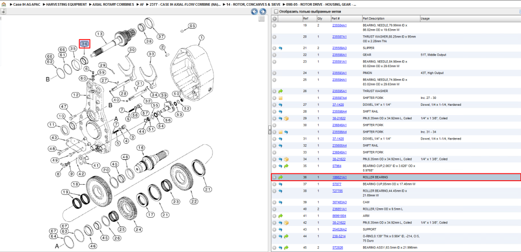
Task: Click green arrow icon on ref 35 row
Action: (286, 166)
